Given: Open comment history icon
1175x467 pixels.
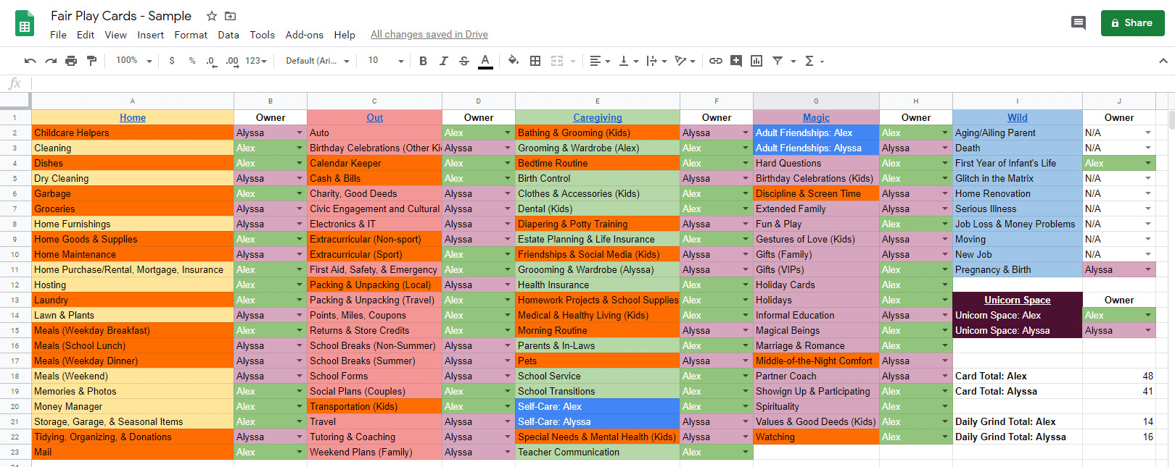Looking at the screenshot, I should point(1079,23).
